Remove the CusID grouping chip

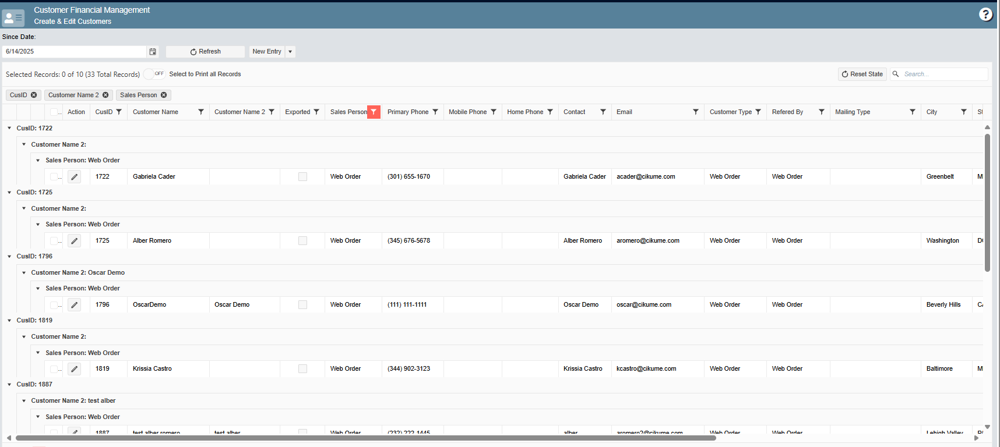tap(34, 95)
